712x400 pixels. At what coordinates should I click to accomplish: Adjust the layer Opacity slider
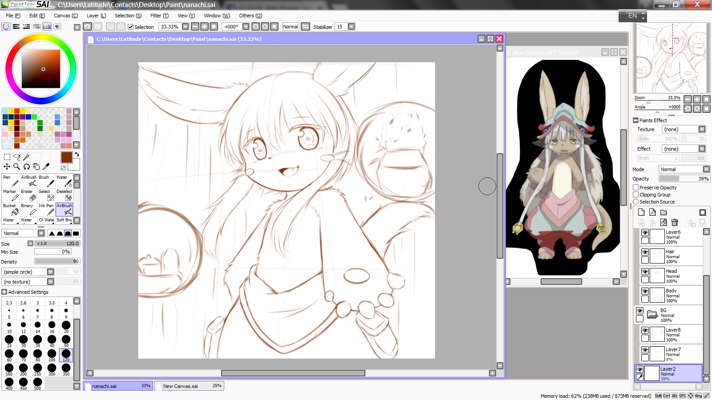(x=684, y=179)
